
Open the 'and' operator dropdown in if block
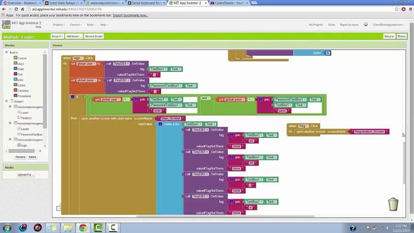[x=206, y=98]
